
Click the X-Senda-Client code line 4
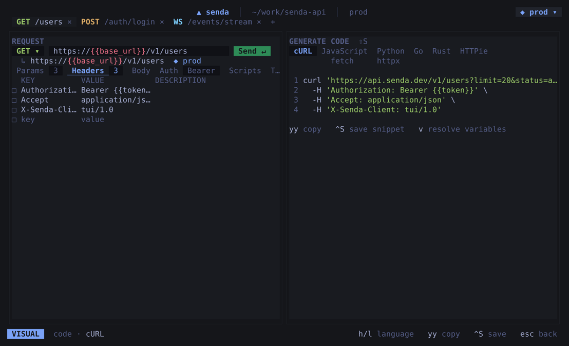(x=376, y=110)
